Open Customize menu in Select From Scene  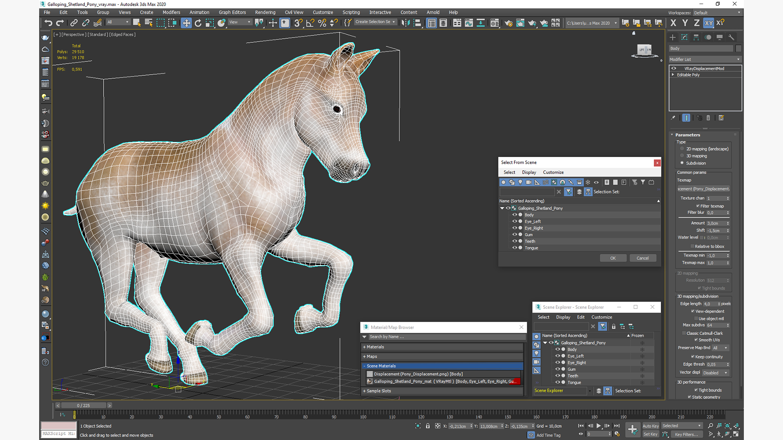(x=553, y=172)
